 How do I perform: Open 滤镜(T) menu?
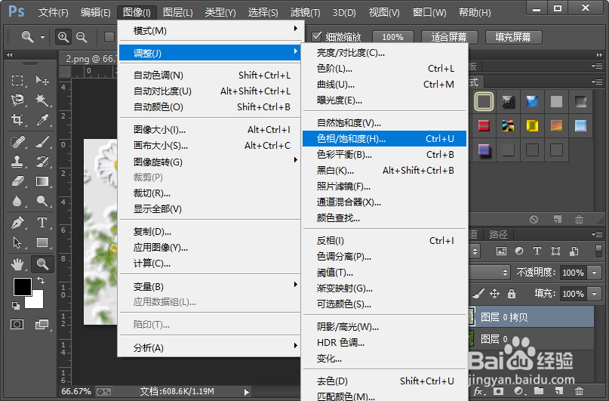point(306,13)
